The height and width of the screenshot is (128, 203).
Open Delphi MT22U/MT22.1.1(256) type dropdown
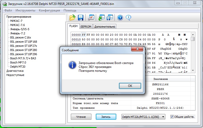(143, 117)
